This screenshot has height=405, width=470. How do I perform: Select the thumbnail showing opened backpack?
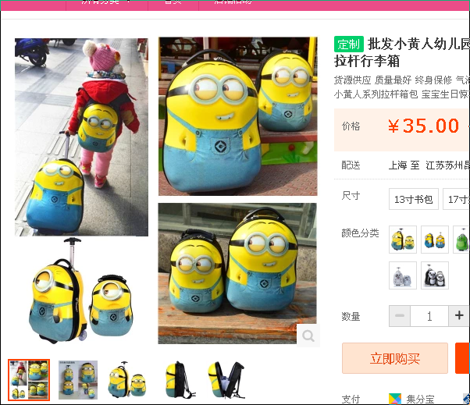(x=226, y=380)
